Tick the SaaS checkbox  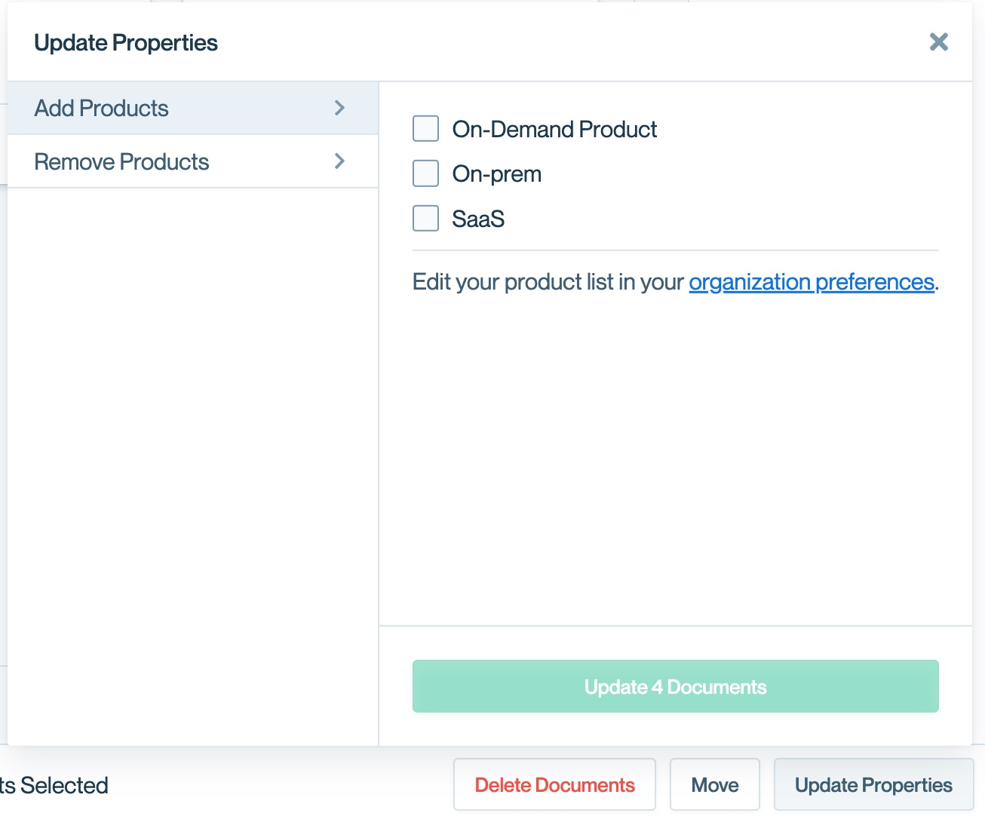coord(425,219)
